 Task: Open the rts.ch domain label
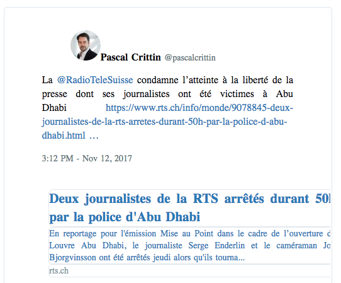(x=59, y=271)
